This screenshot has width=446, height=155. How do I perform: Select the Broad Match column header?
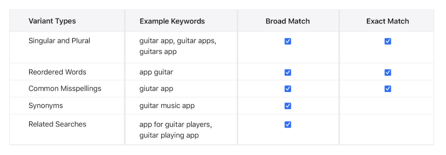(x=288, y=21)
